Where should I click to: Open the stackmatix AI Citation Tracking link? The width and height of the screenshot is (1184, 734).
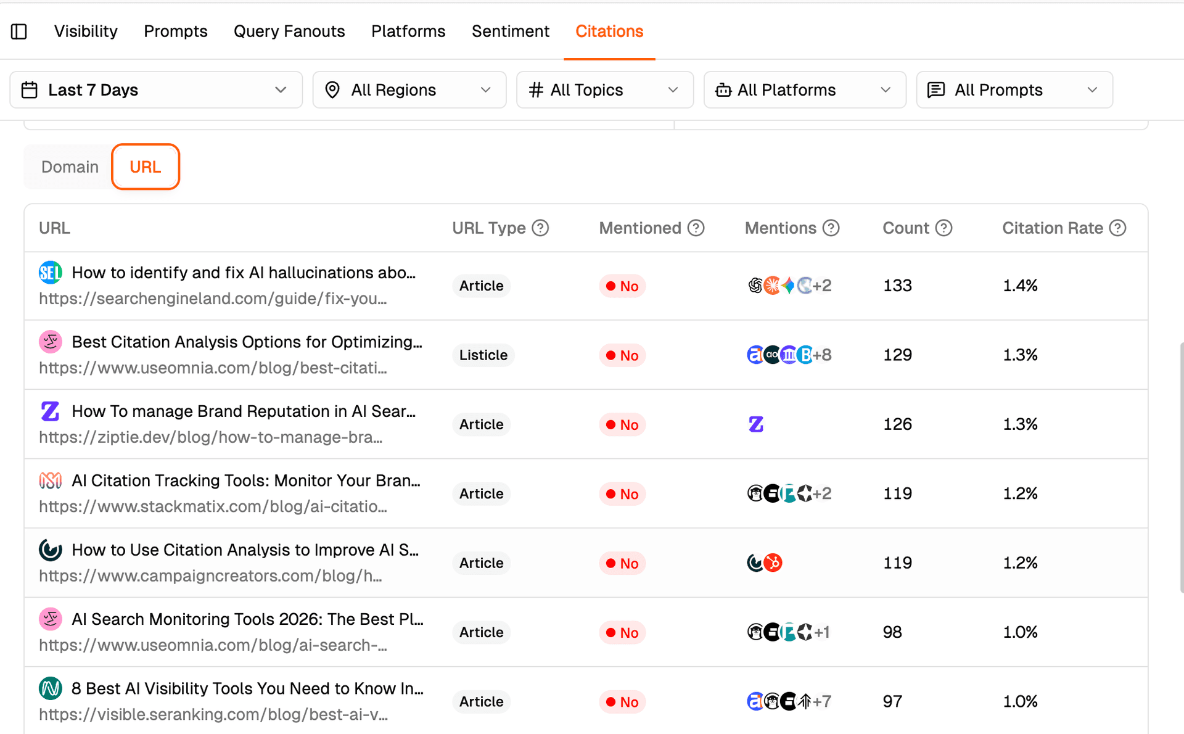point(245,480)
